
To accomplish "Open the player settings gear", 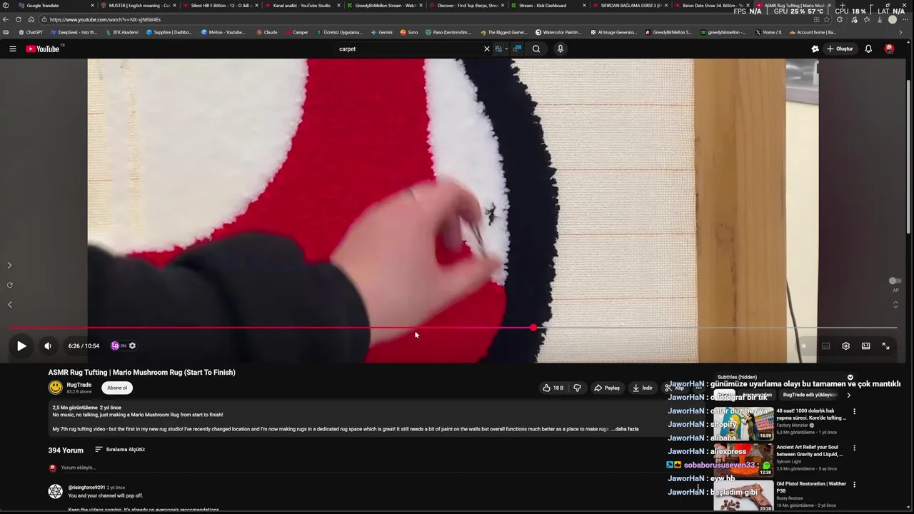I will 845,346.
